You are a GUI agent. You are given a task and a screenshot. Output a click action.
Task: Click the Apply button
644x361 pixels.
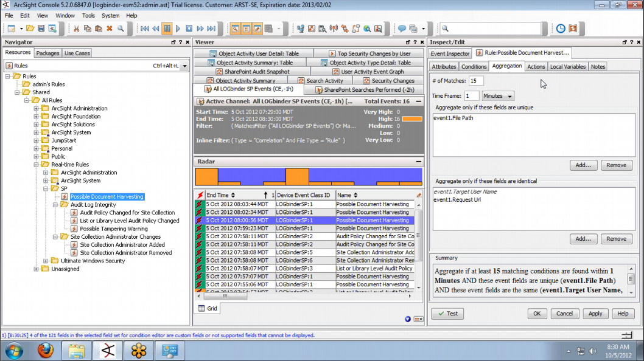click(595, 314)
